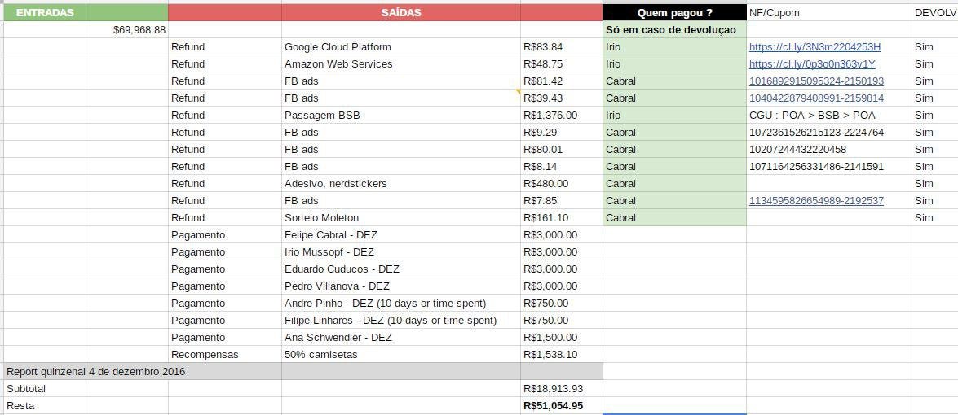The width and height of the screenshot is (958, 415).
Task: Click the '50% camisetas' Recompensas cell
Action: click(x=400, y=355)
